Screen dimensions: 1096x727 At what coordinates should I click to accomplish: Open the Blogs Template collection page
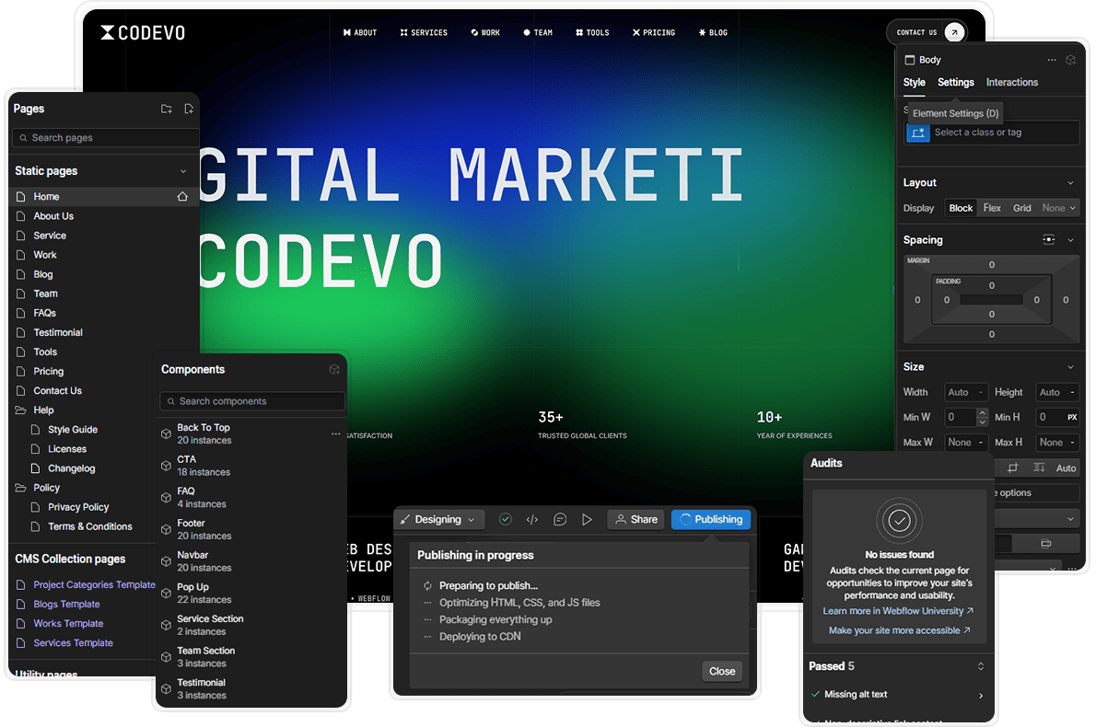click(x=66, y=605)
